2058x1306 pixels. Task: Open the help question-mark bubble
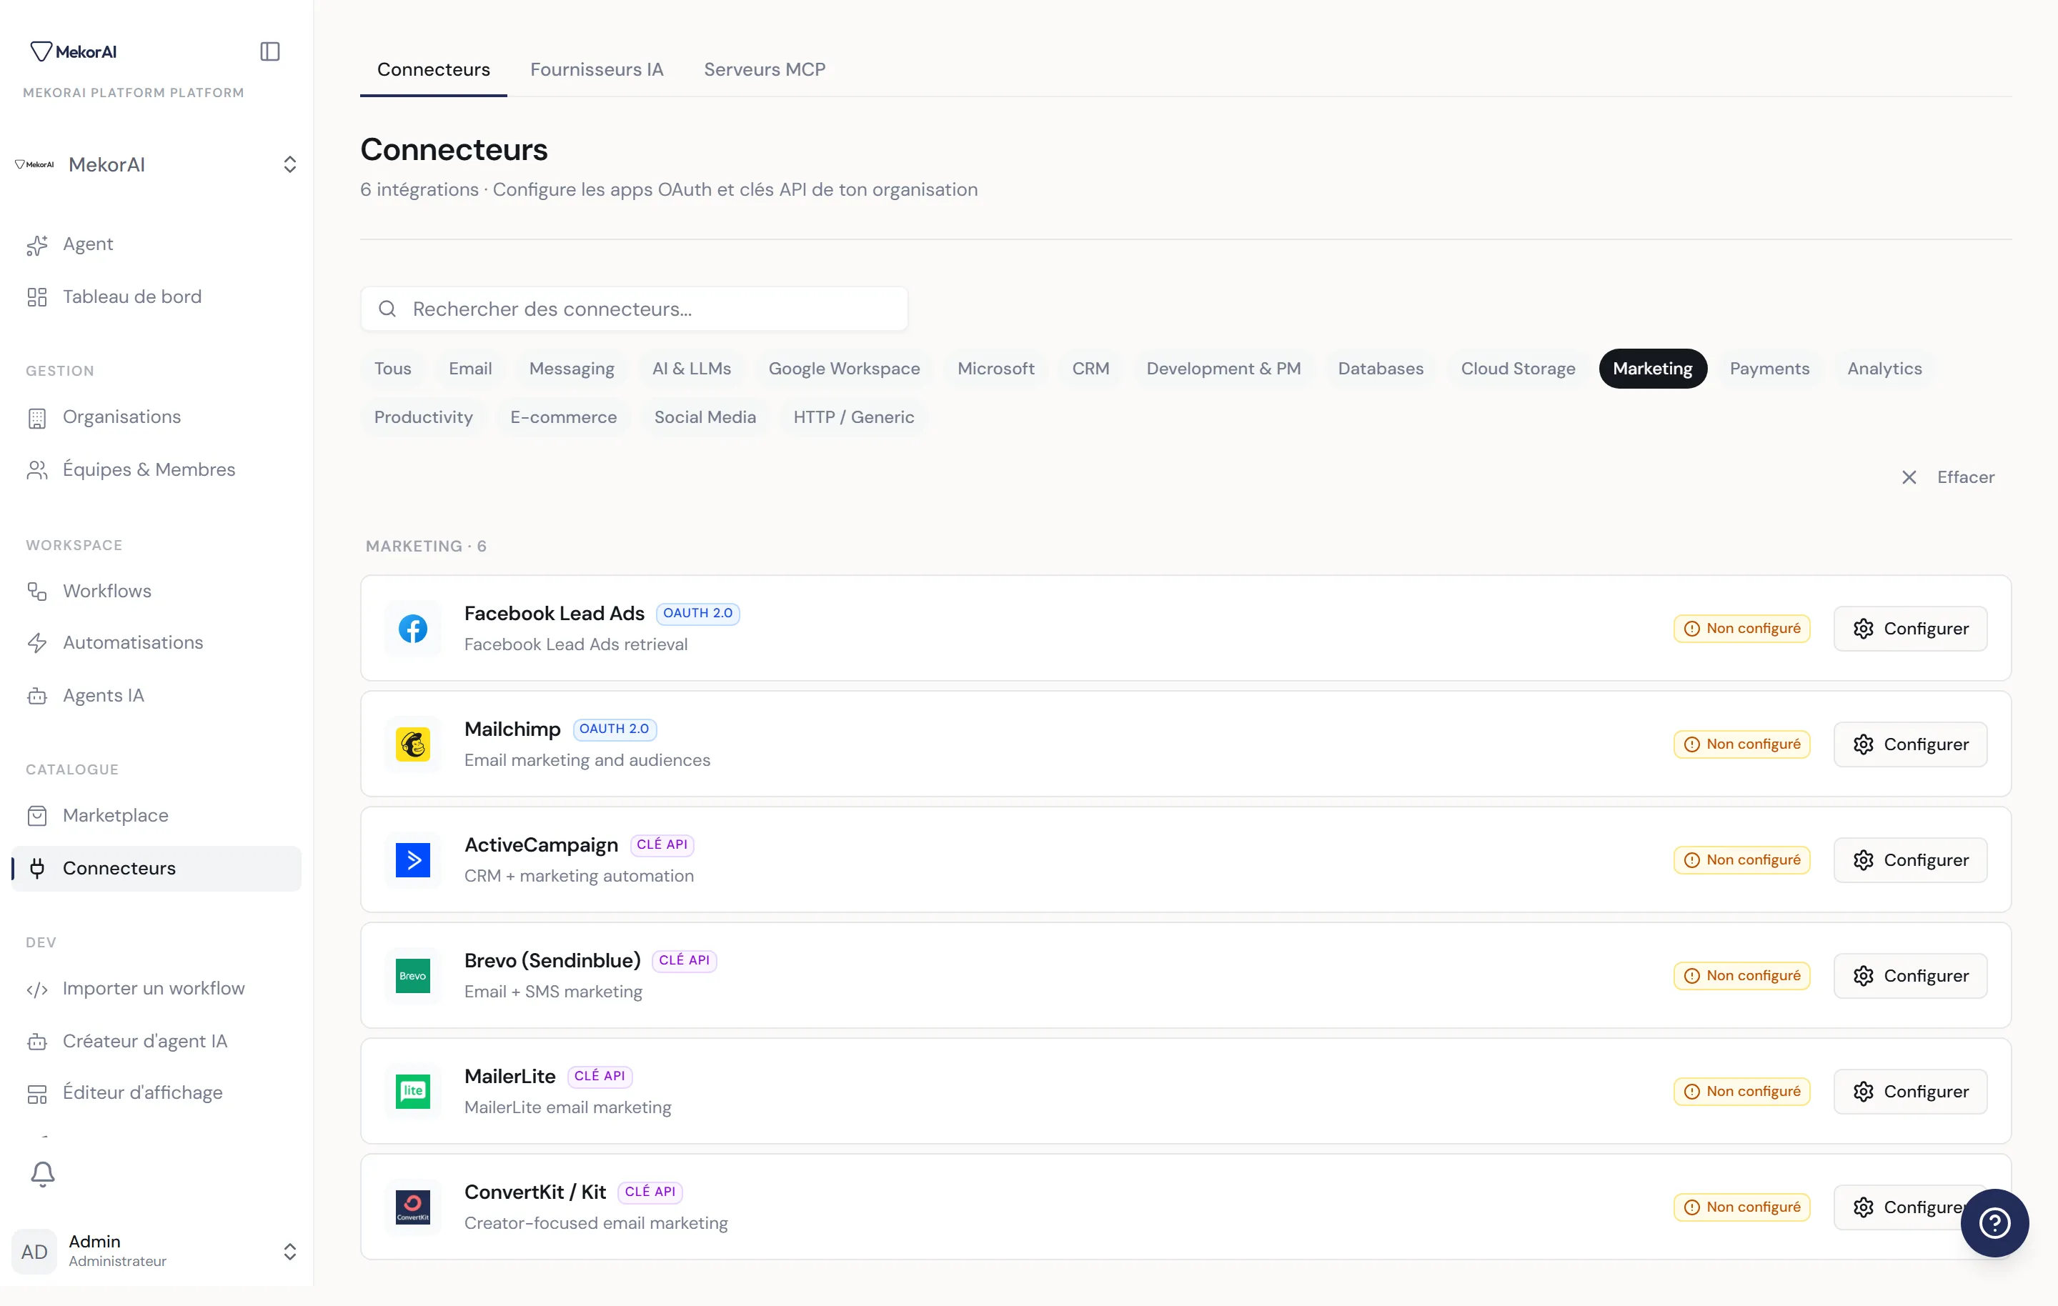1994,1222
